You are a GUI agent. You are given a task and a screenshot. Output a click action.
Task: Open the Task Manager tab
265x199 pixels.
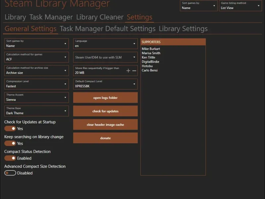click(x=51, y=17)
